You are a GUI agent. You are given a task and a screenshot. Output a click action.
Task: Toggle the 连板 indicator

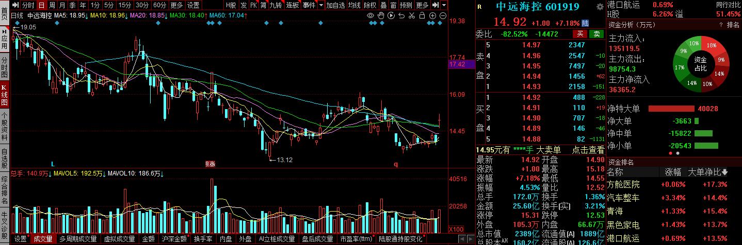(293, 5)
